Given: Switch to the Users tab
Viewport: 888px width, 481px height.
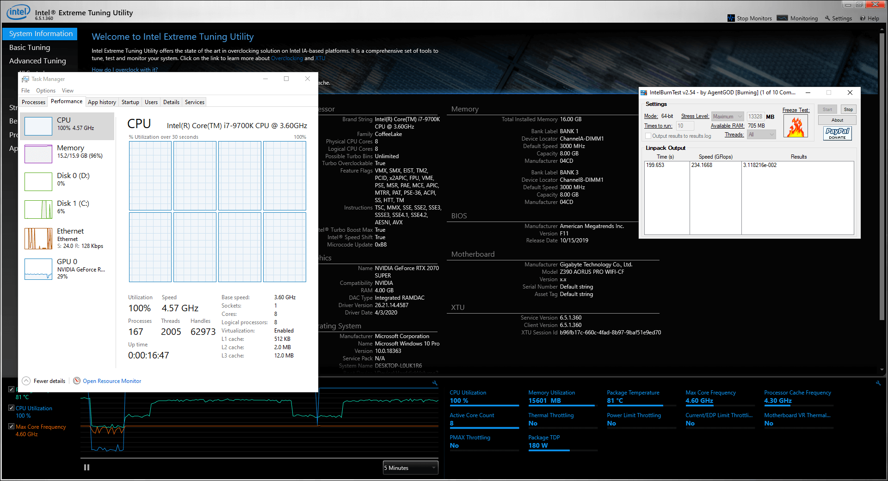Looking at the screenshot, I should pos(151,102).
